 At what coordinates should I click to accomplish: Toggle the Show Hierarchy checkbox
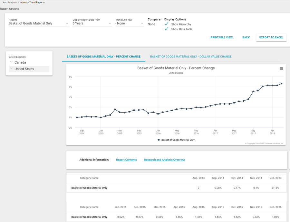point(167,24)
